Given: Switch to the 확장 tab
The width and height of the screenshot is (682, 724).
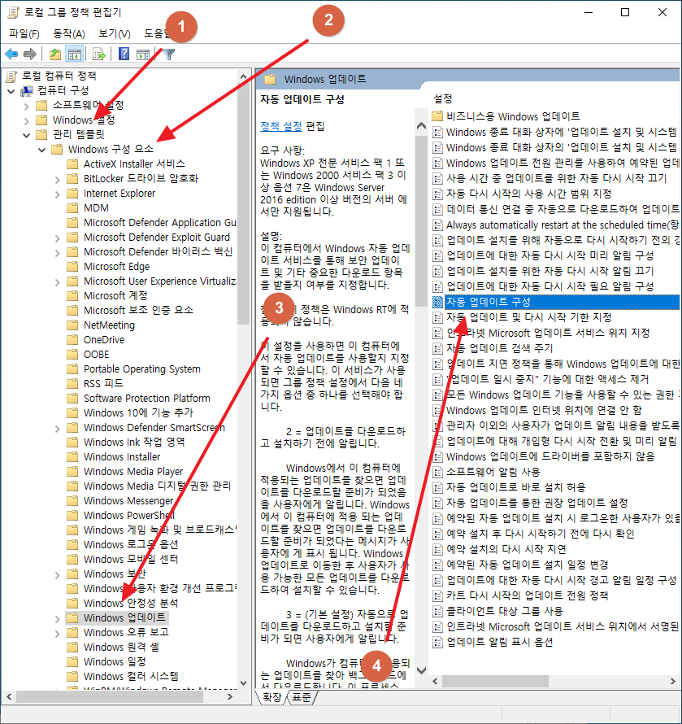Looking at the screenshot, I should coord(271,697).
